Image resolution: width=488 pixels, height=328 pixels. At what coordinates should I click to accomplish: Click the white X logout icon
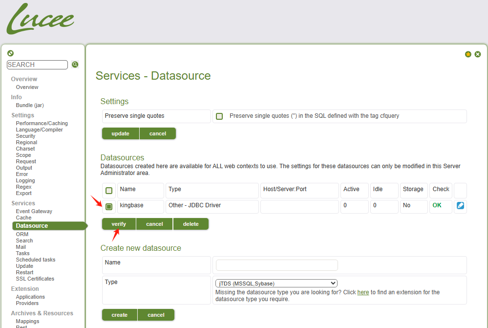click(478, 54)
